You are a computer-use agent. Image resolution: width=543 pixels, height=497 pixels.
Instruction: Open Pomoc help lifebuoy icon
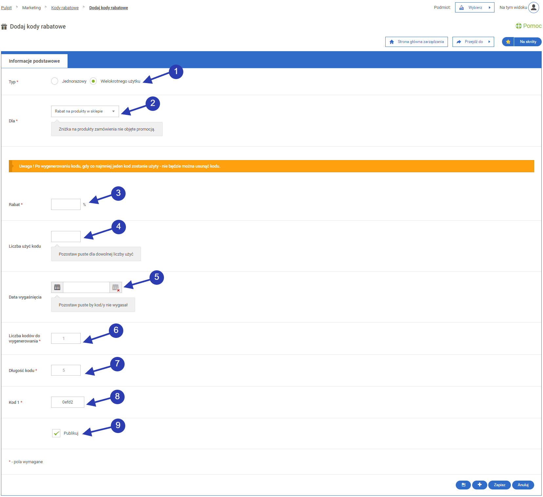click(518, 26)
